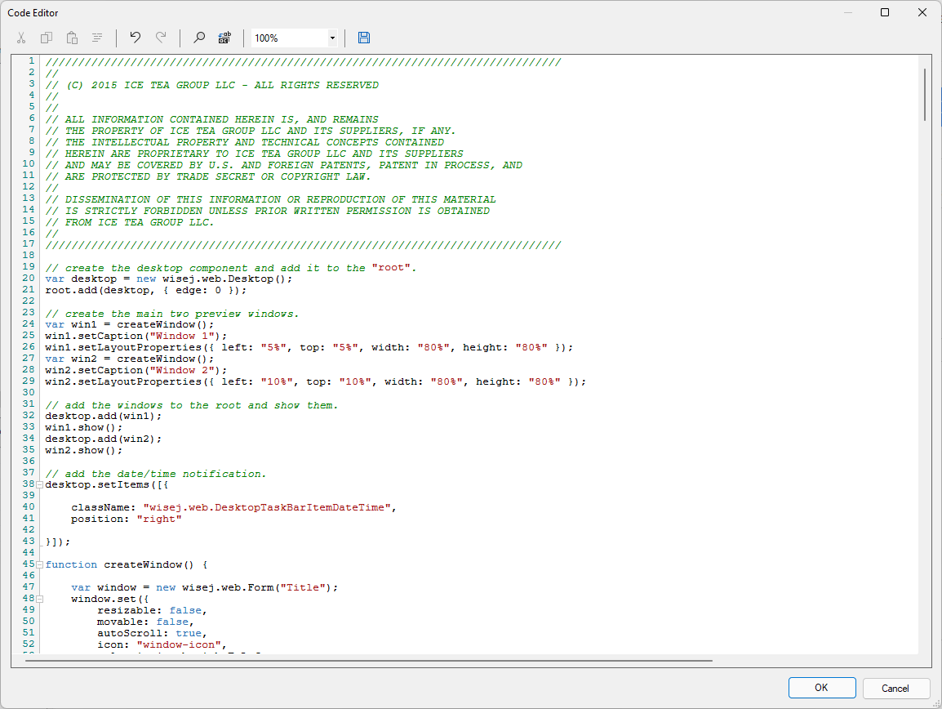942x709 pixels.
Task: Click the Copy icon in toolbar
Action: [47, 38]
